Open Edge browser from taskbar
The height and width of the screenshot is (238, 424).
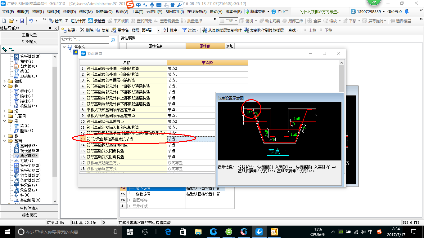pyautogui.click(x=168, y=231)
